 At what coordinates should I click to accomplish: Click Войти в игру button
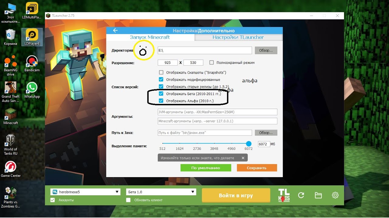pos(236,195)
